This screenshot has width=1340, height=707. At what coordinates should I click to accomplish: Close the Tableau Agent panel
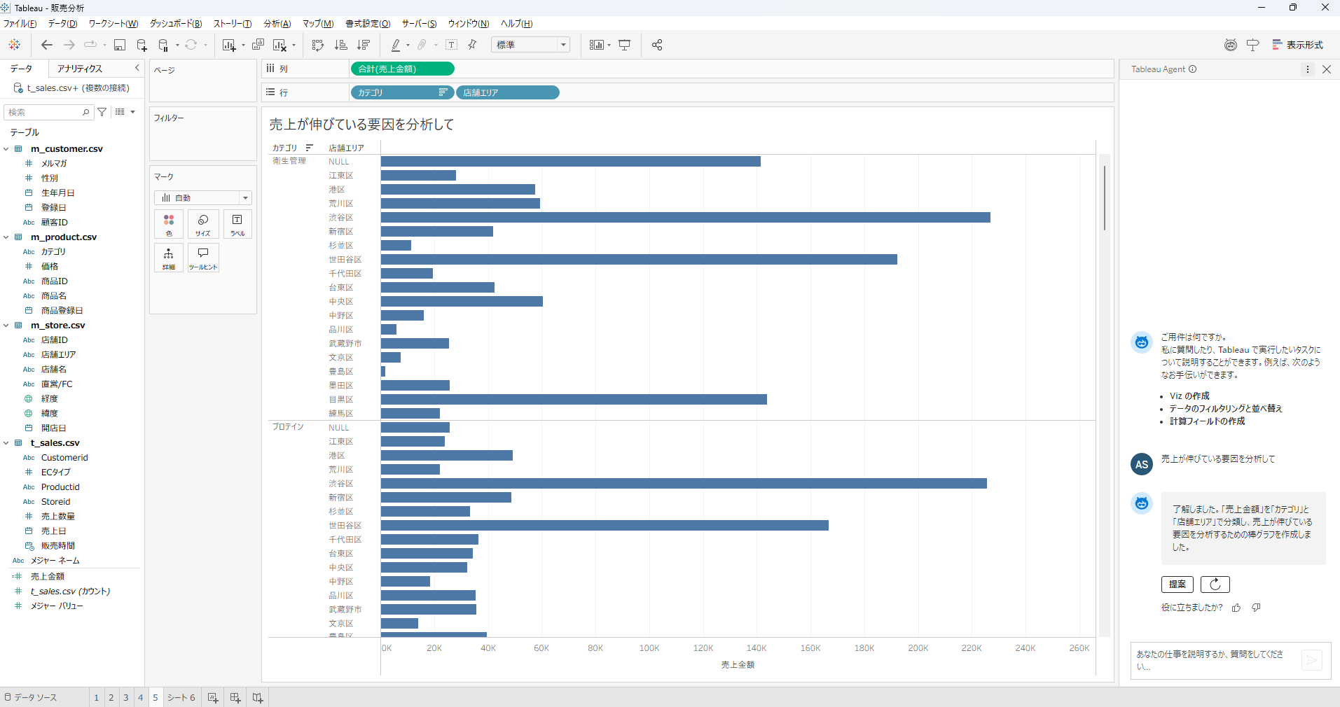pyautogui.click(x=1327, y=69)
